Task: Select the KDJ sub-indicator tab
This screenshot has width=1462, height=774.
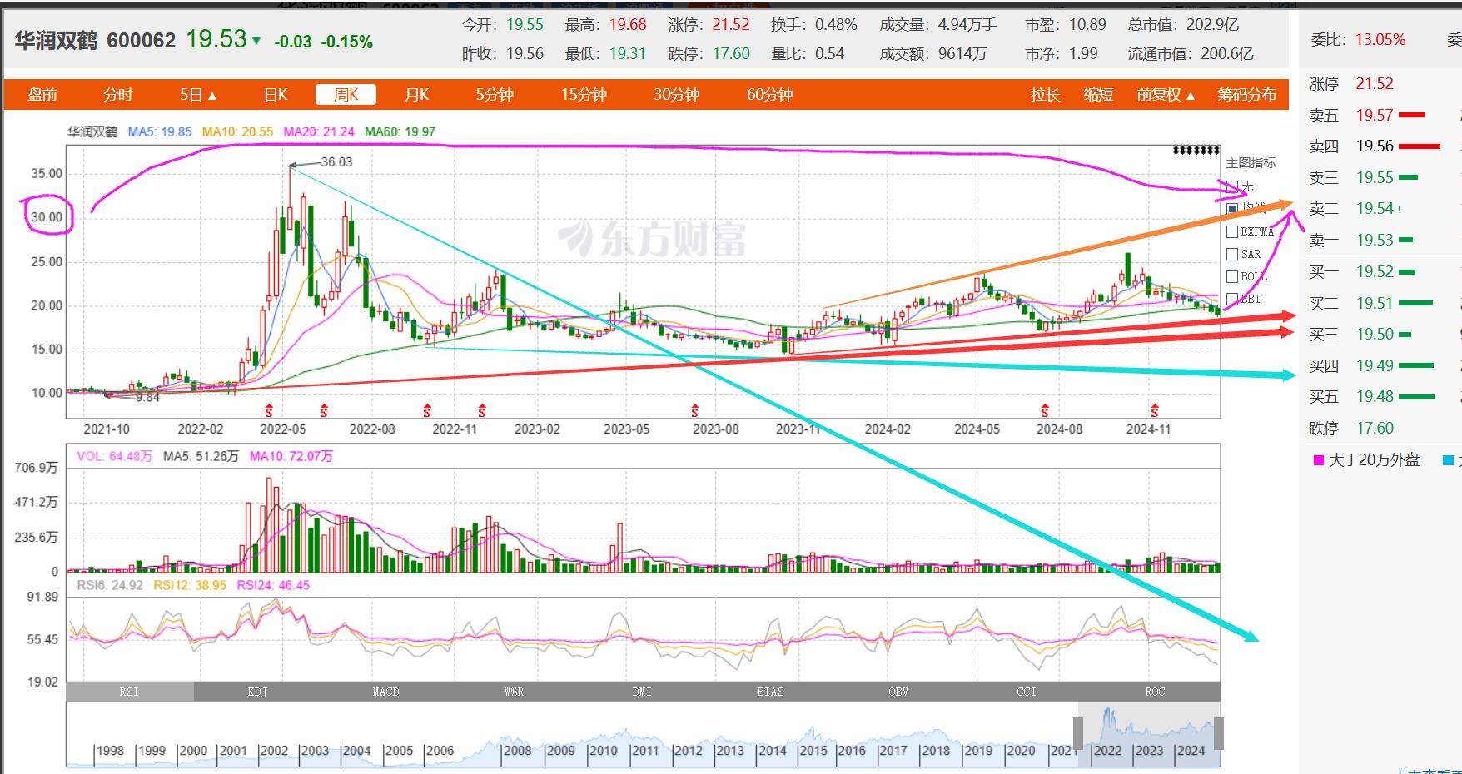Action: coord(258,692)
